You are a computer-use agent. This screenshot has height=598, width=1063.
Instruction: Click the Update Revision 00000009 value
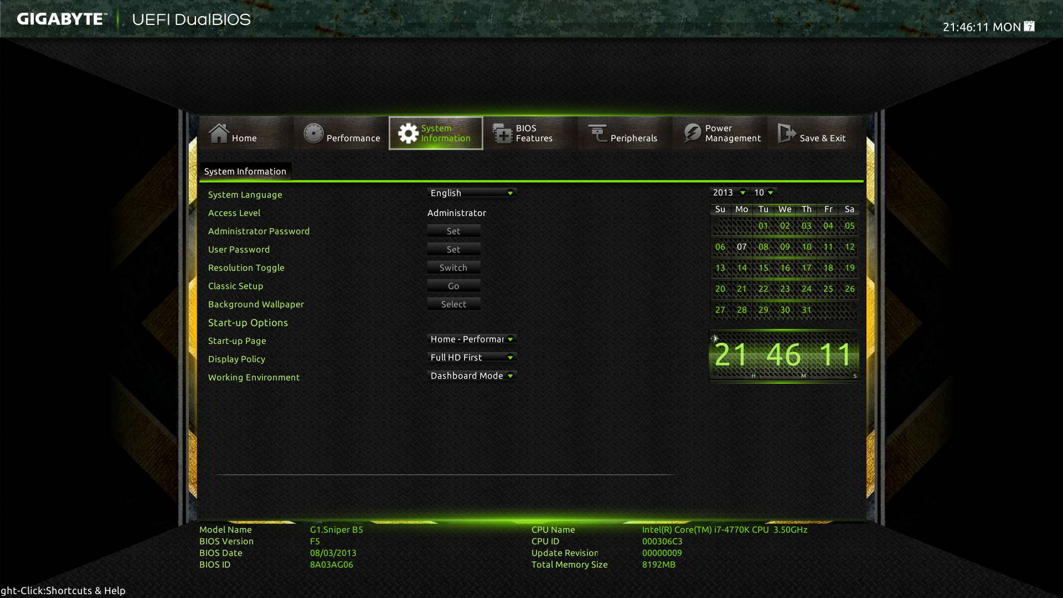[x=662, y=553]
